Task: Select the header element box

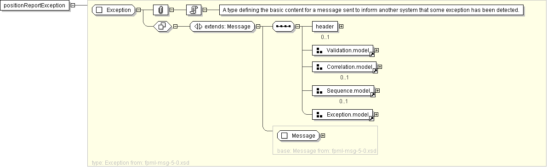Action: (325, 26)
